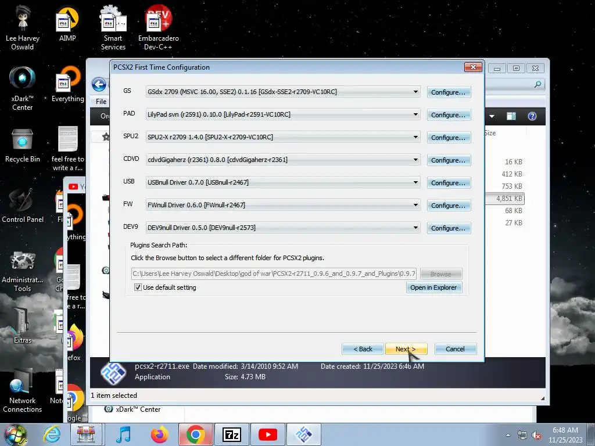Screen dimensions: 595x446
Task: Click the Open in Explorer button
Action: (x=433, y=287)
